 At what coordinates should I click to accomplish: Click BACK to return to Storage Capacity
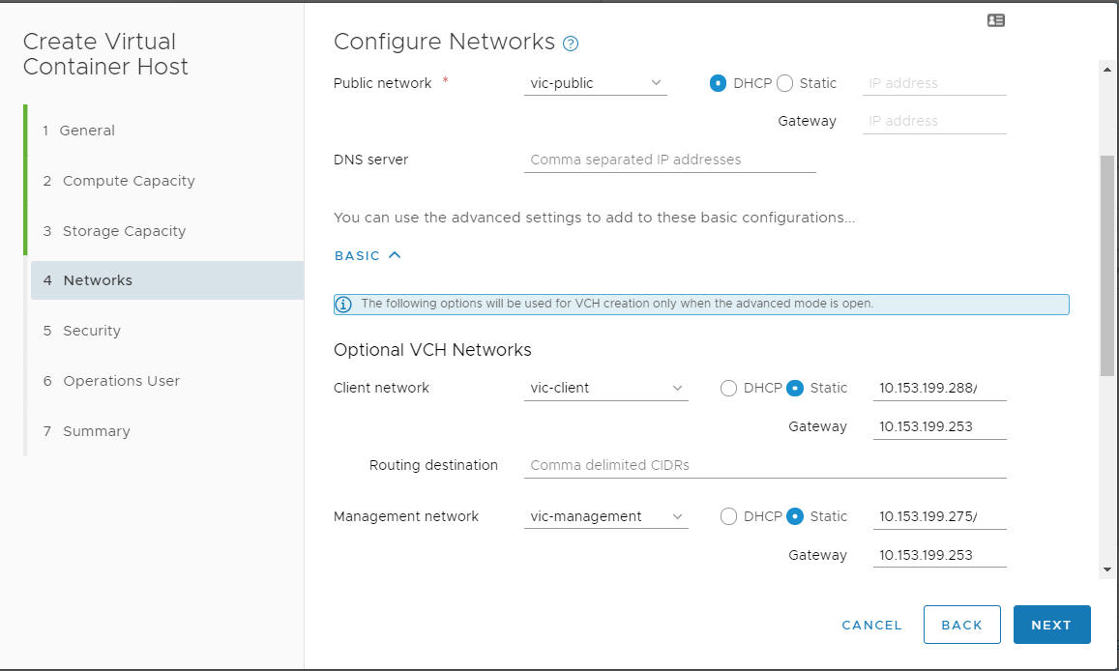pyautogui.click(x=961, y=625)
